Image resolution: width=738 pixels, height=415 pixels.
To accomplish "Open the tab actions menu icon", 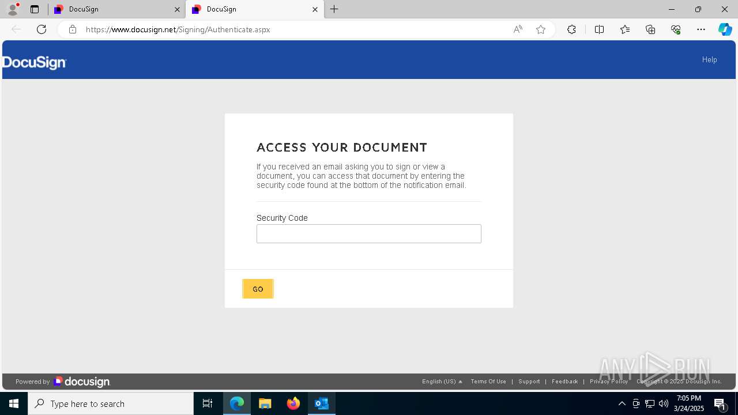I will click(35, 9).
